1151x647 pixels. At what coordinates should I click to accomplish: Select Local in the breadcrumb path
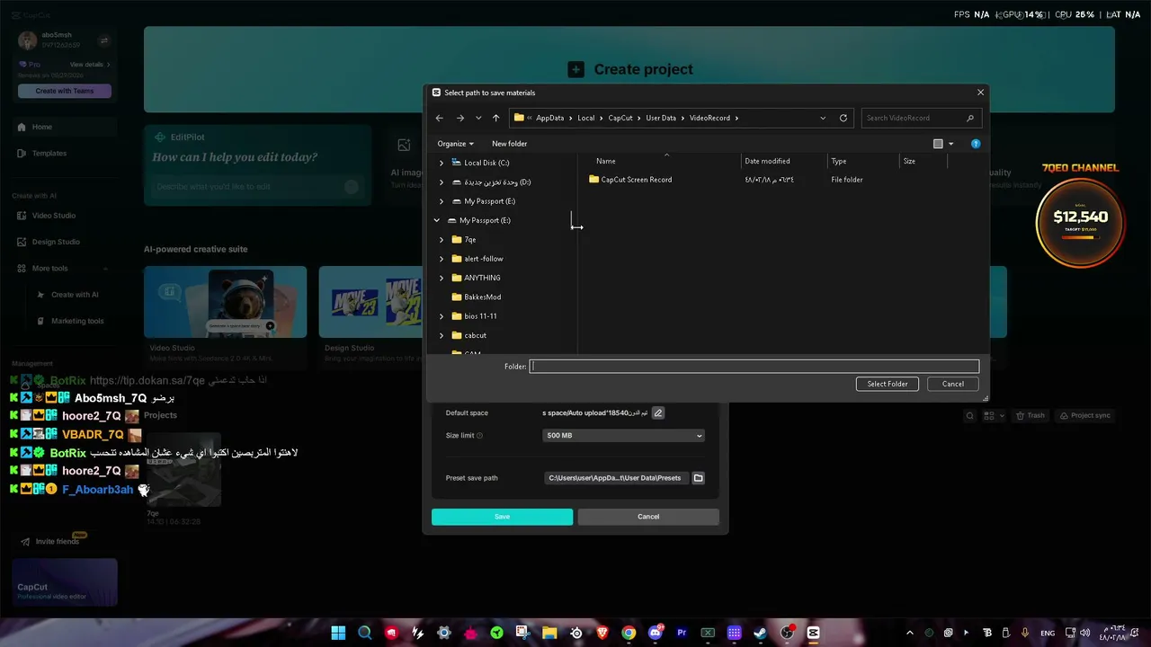coord(586,118)
